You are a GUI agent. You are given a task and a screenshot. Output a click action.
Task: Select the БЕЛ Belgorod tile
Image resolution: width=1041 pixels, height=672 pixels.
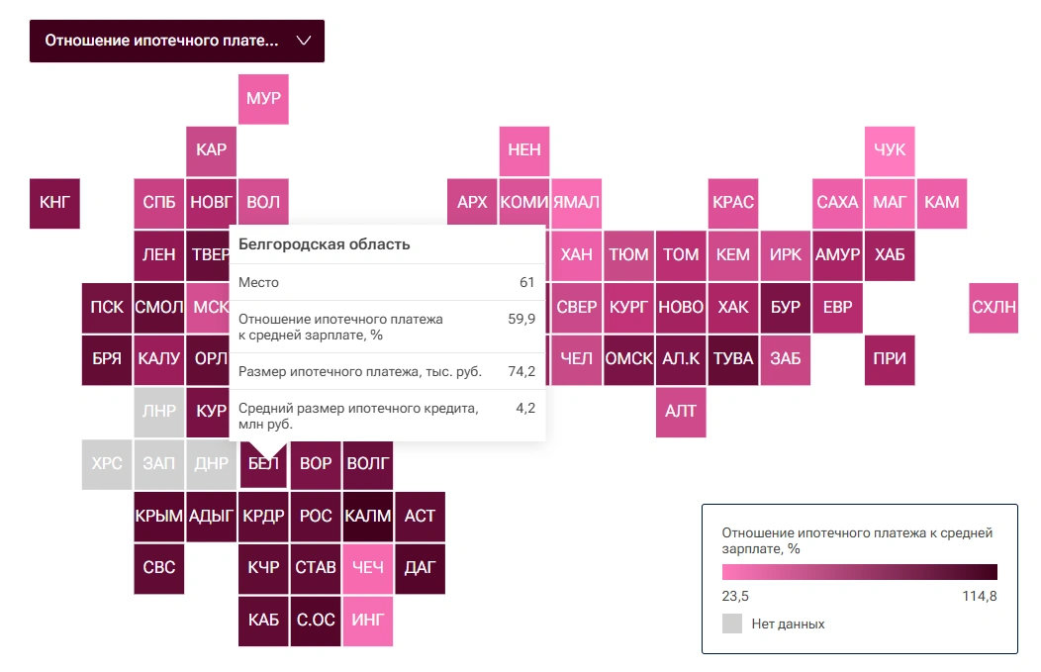[x=263, y=463]
